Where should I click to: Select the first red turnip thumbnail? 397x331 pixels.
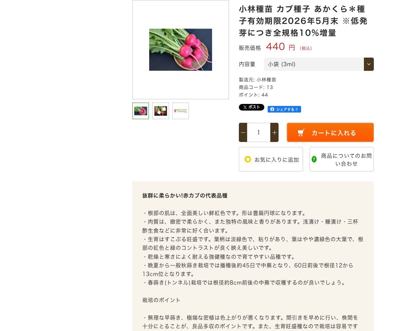[141, 111]
